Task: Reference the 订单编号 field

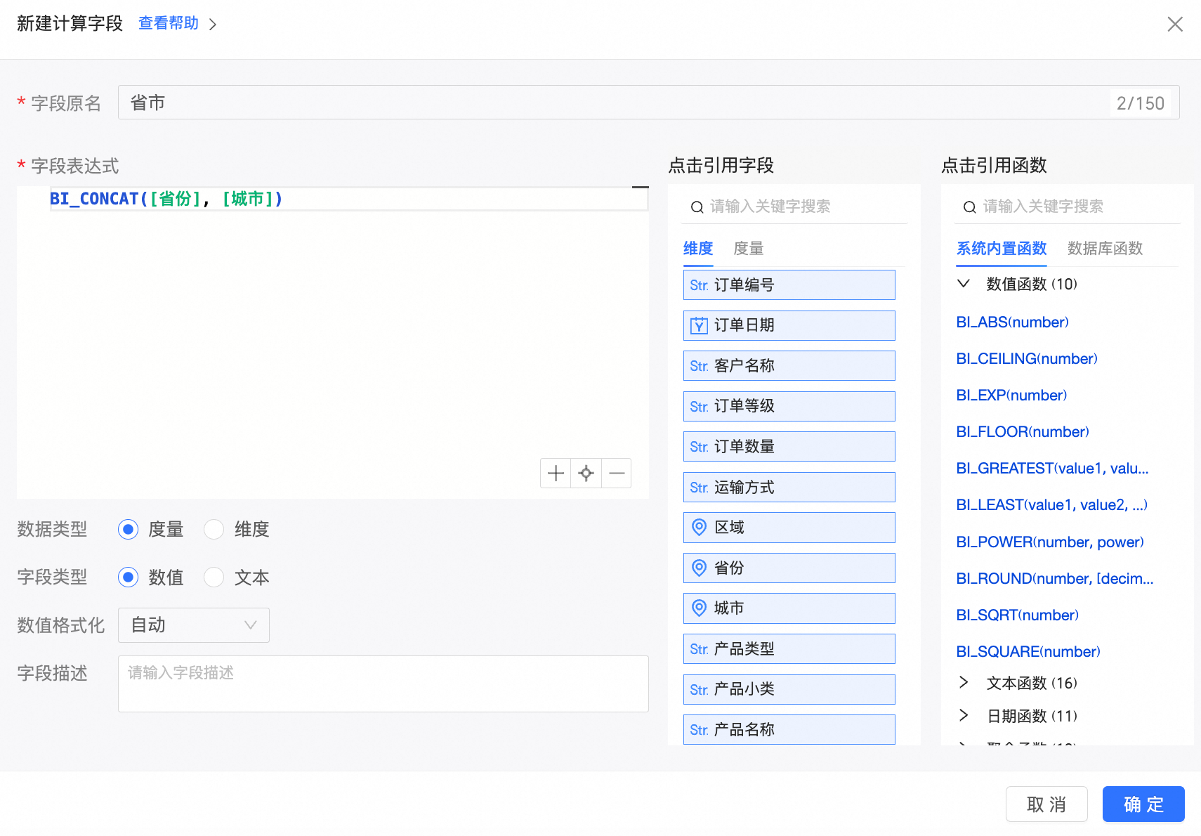Action: coord(789,285)
